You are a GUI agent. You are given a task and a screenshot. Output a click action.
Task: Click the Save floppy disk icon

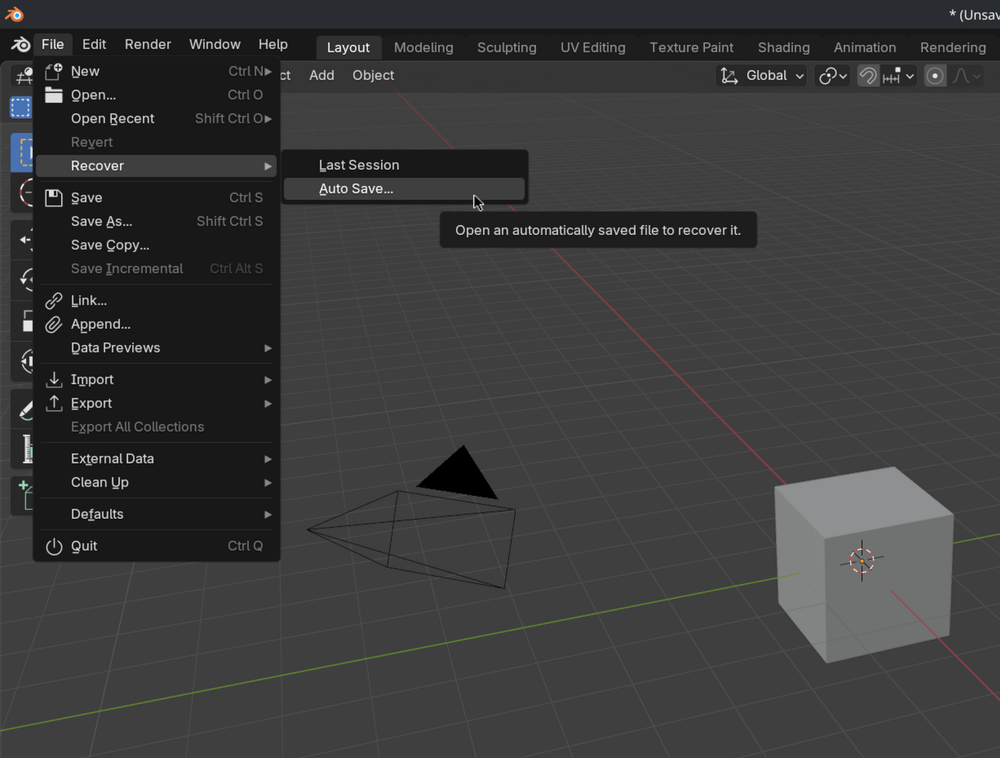pos(54,197)
